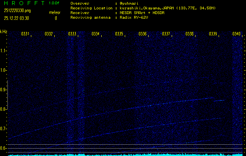Click the 0331 time marker
246x156 pixels.
(x=25, y=34)
